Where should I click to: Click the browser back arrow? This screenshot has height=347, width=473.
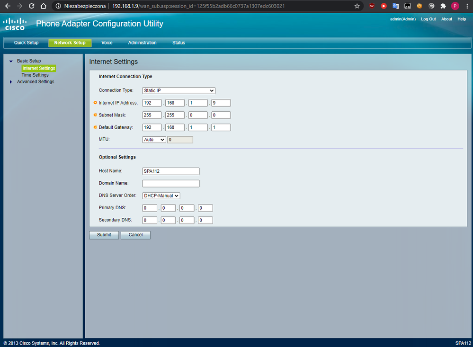click(x=8, y=7)
